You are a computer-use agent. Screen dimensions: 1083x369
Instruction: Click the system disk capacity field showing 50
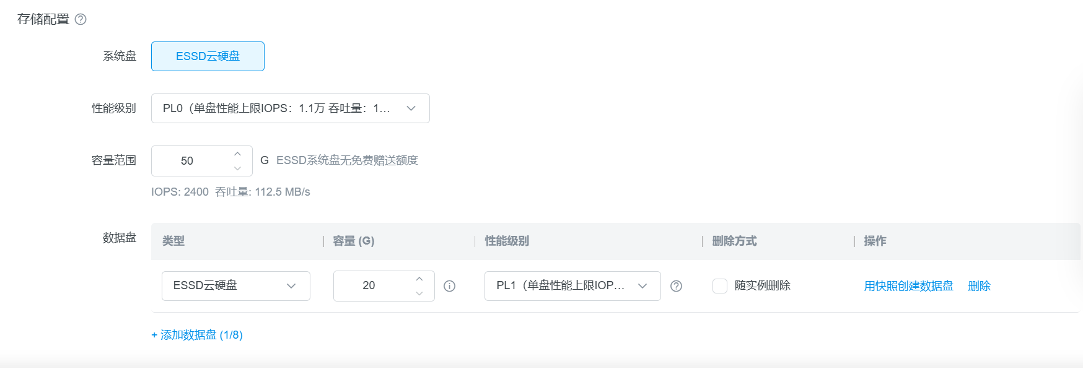point(188,161)
